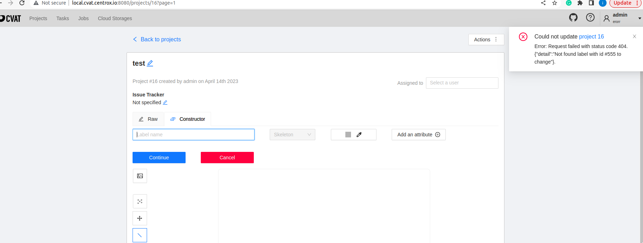This screenshot has height=243, width=643.
Task: Focus the Label name input field
Action: (x=193, y=135)
